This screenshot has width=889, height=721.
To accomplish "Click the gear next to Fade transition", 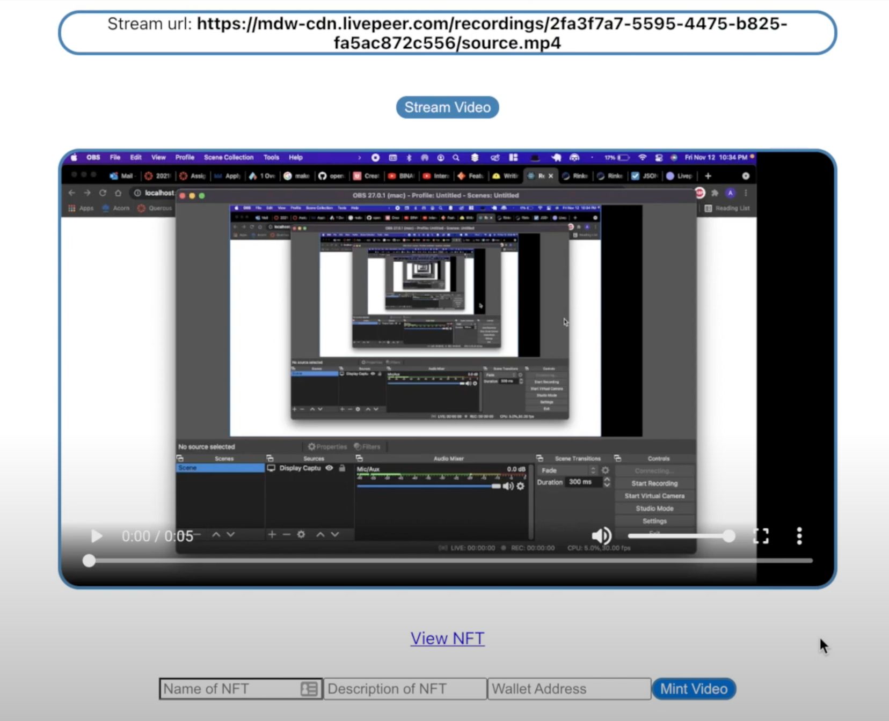I will [x=606, y=470].
